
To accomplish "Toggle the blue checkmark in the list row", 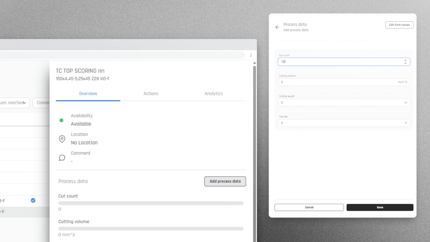I will coord(33,200).
